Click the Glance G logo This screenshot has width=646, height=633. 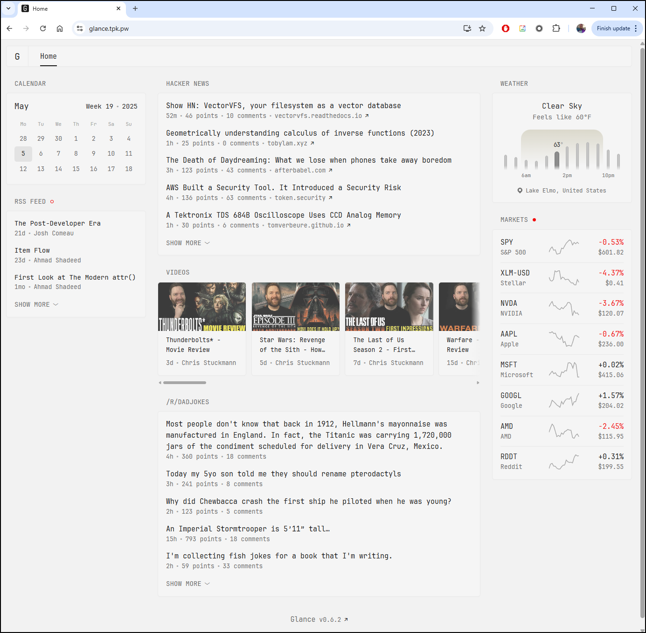17,56
